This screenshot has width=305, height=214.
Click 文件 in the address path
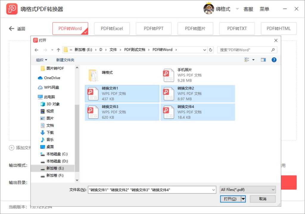[x=113, y=50]
